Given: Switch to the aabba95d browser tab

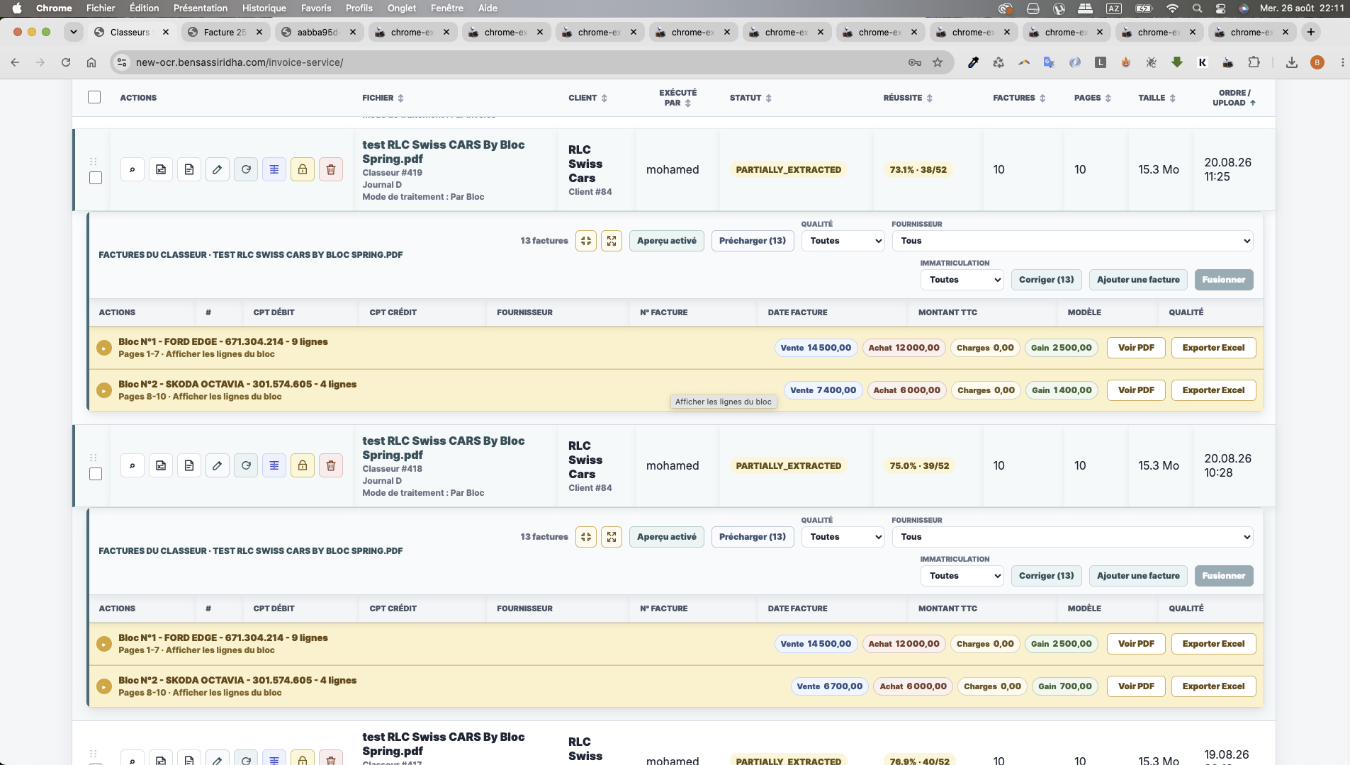Looking at the screenshot, I should [318, 32].
